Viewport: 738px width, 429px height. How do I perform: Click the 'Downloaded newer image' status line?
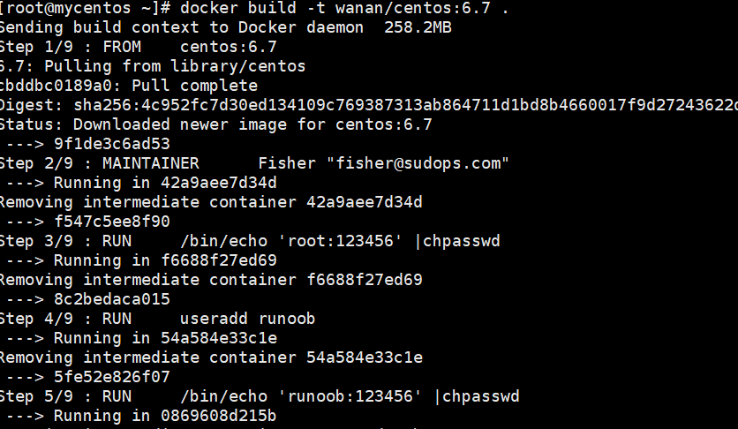tap(216, 124)
